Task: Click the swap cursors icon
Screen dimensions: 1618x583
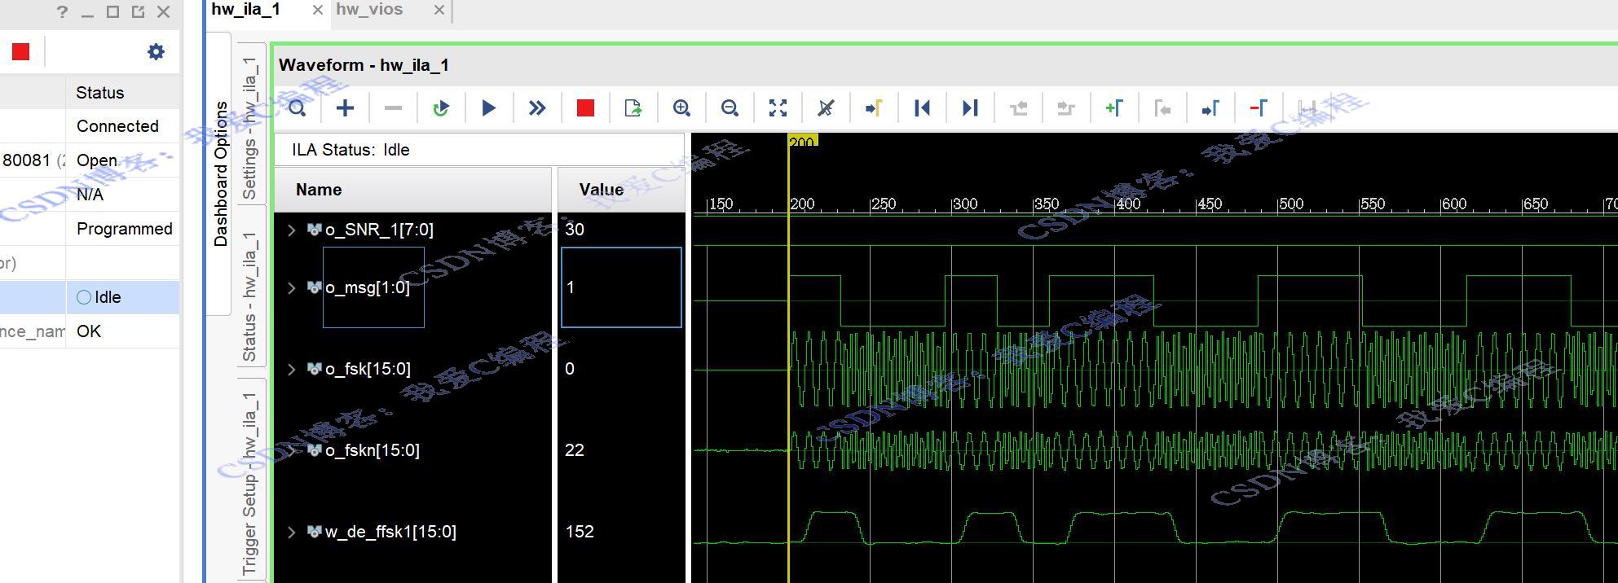Action: (1307, 108)
